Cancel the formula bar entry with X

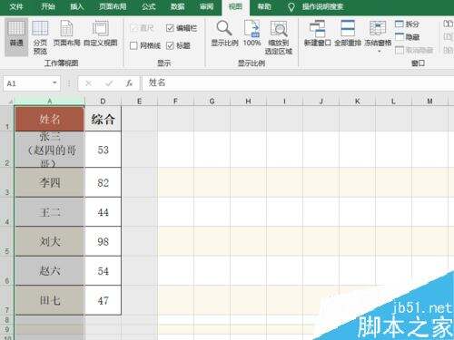click(x=88, y=83)
